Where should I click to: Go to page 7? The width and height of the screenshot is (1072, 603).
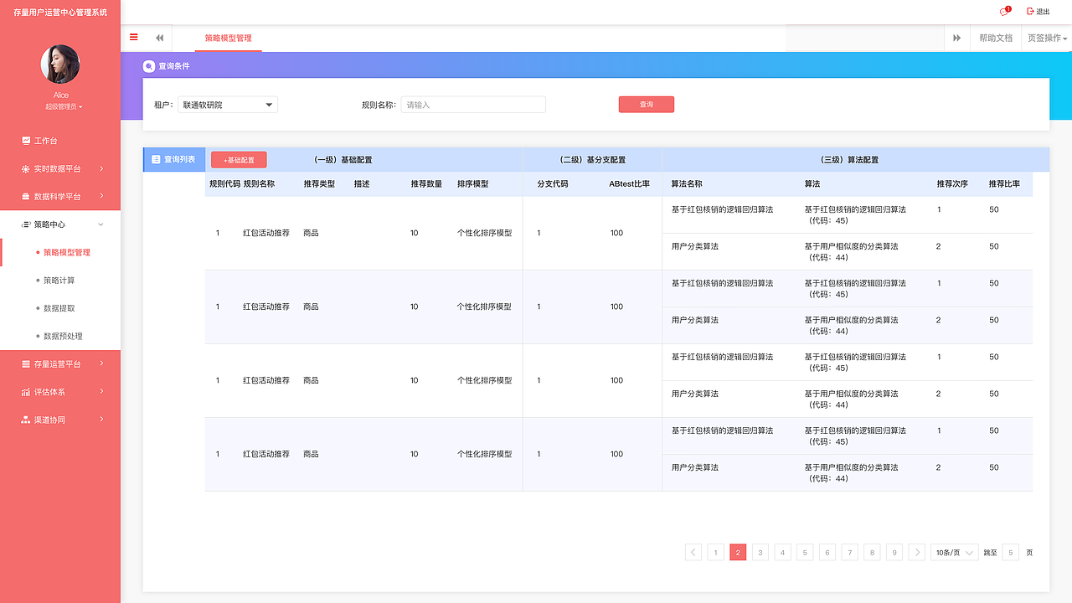[850, 552]
